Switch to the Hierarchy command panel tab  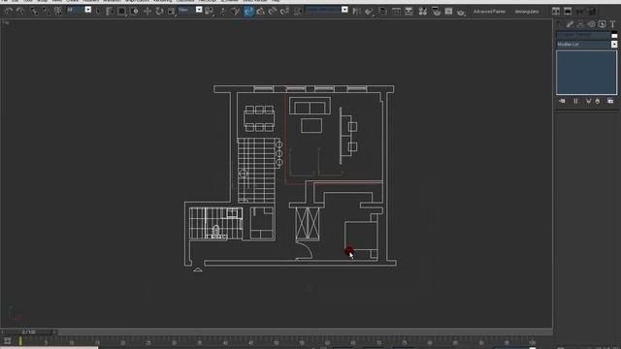click(x=580, y=24)
